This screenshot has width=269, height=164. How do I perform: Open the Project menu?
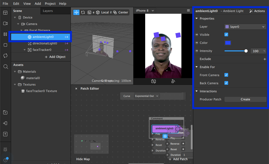click(x=50, y=4)
